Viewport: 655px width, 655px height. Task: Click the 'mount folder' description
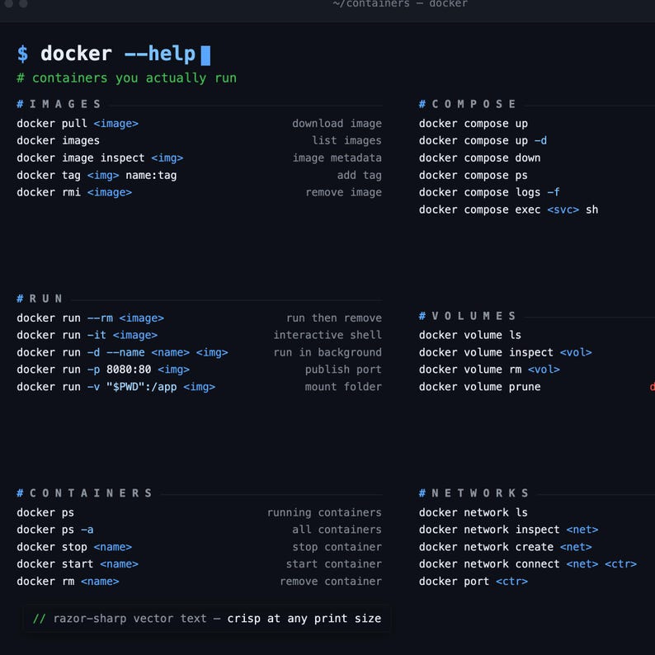(x=343, y=387)
